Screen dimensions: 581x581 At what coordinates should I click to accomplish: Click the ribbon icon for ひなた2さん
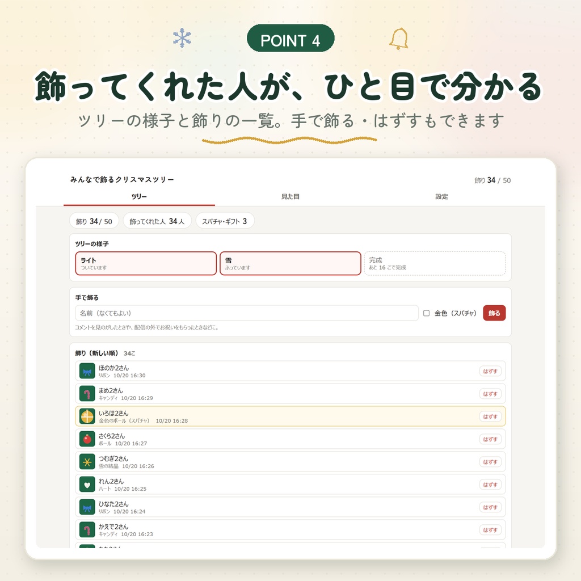pyautogui.click(x=87, y=507)
